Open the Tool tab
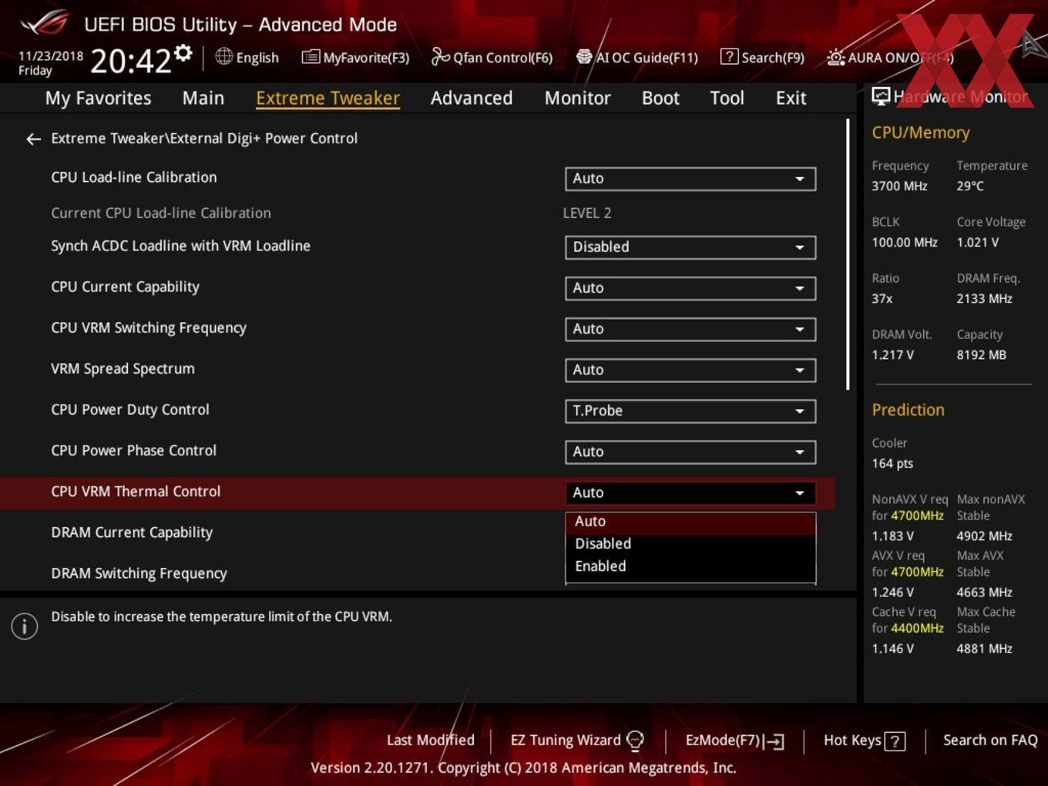This screenshot has height=786, width=1048. pos(727,98)
